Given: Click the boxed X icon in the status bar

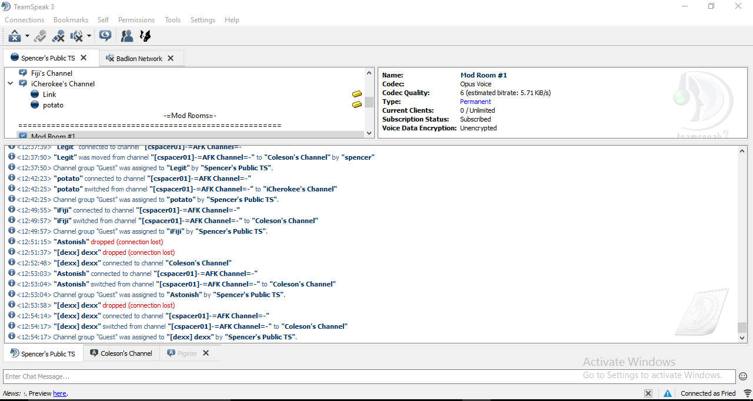Looking at the screenshot, I should [x=648, y=393].
